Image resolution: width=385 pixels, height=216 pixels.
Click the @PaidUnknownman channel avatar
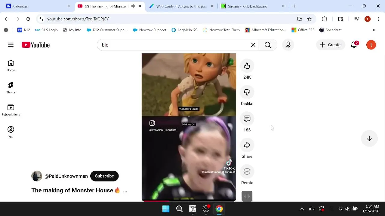[x=37, y=176]
